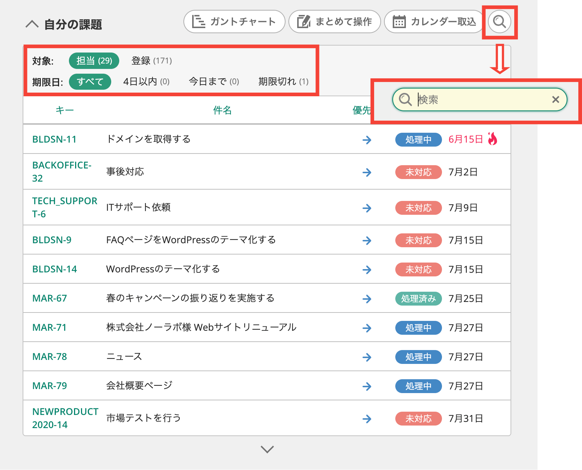This screenshot has width=582, height=470.
Task: Click priority arrow in 事後対応 row
Action: click(x=367, y=172)
